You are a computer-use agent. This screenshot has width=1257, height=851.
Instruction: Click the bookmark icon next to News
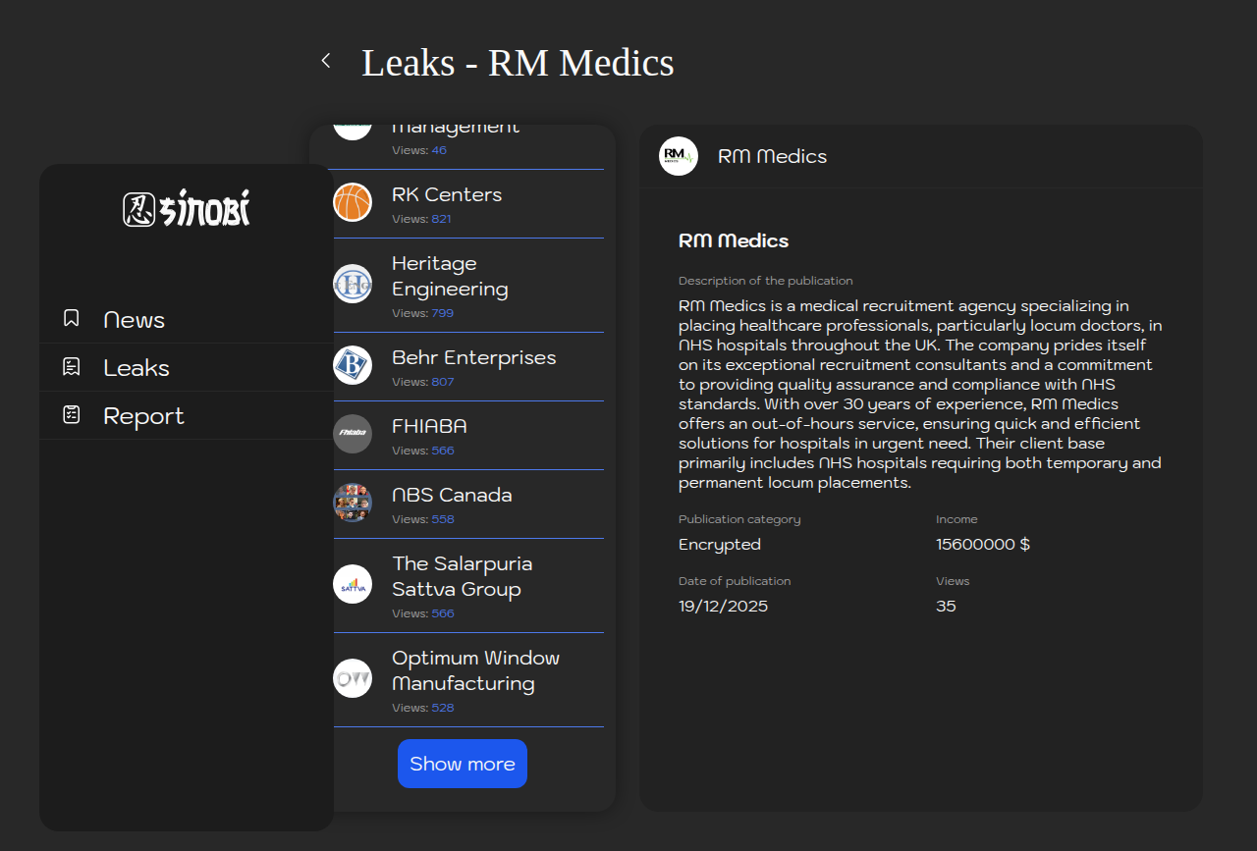[x=71, y=318]
